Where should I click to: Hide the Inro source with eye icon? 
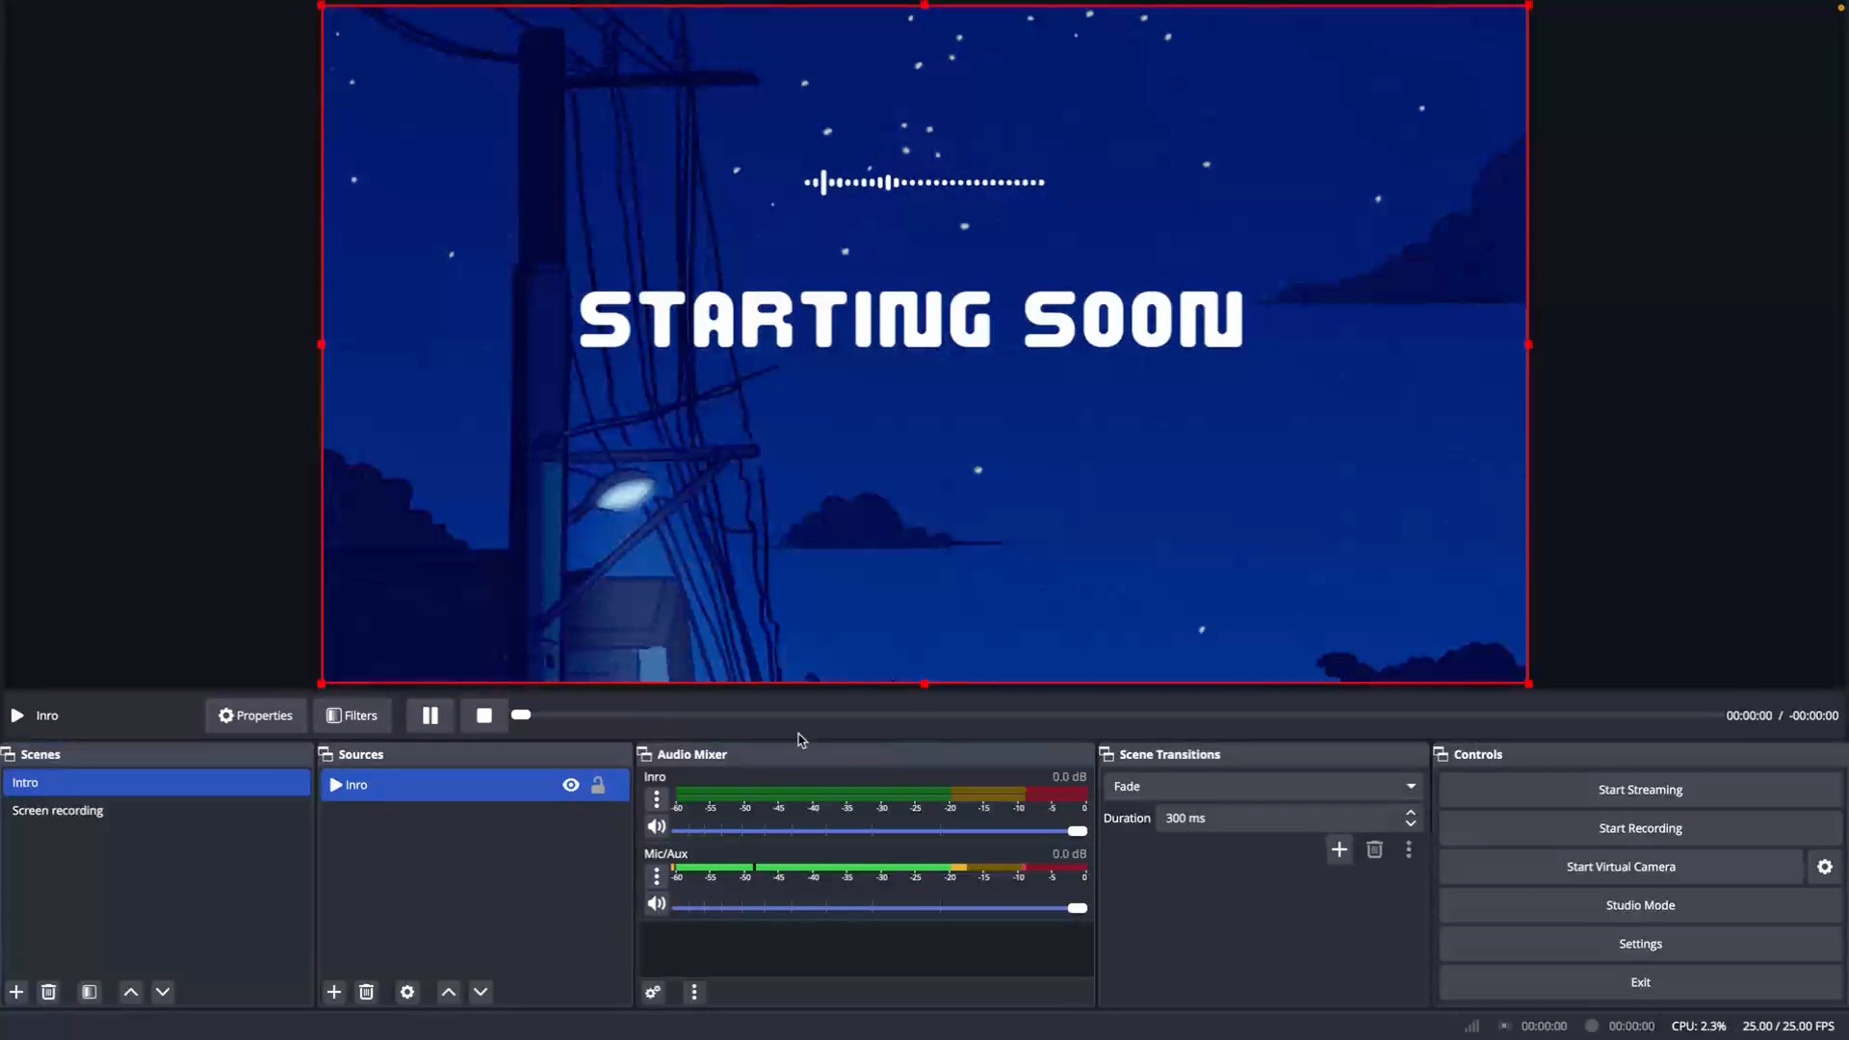click(571, 785)
